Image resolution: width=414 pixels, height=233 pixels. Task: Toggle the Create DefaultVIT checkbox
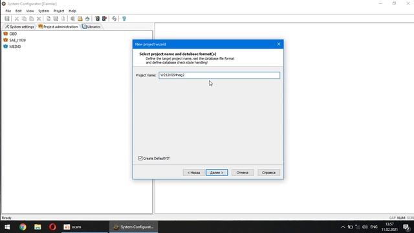[140, 158]
